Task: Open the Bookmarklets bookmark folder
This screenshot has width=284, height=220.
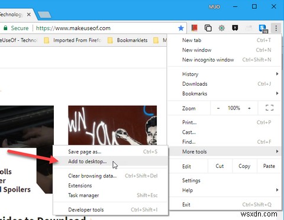Action: tap(128, 40)
